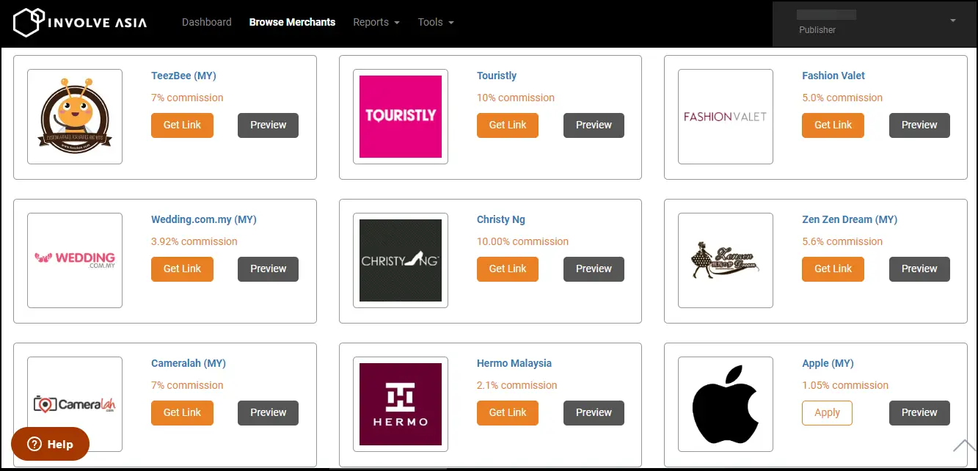Get Link for Christy Ng
Screen dimensions: 978x471
click(508, 269)
